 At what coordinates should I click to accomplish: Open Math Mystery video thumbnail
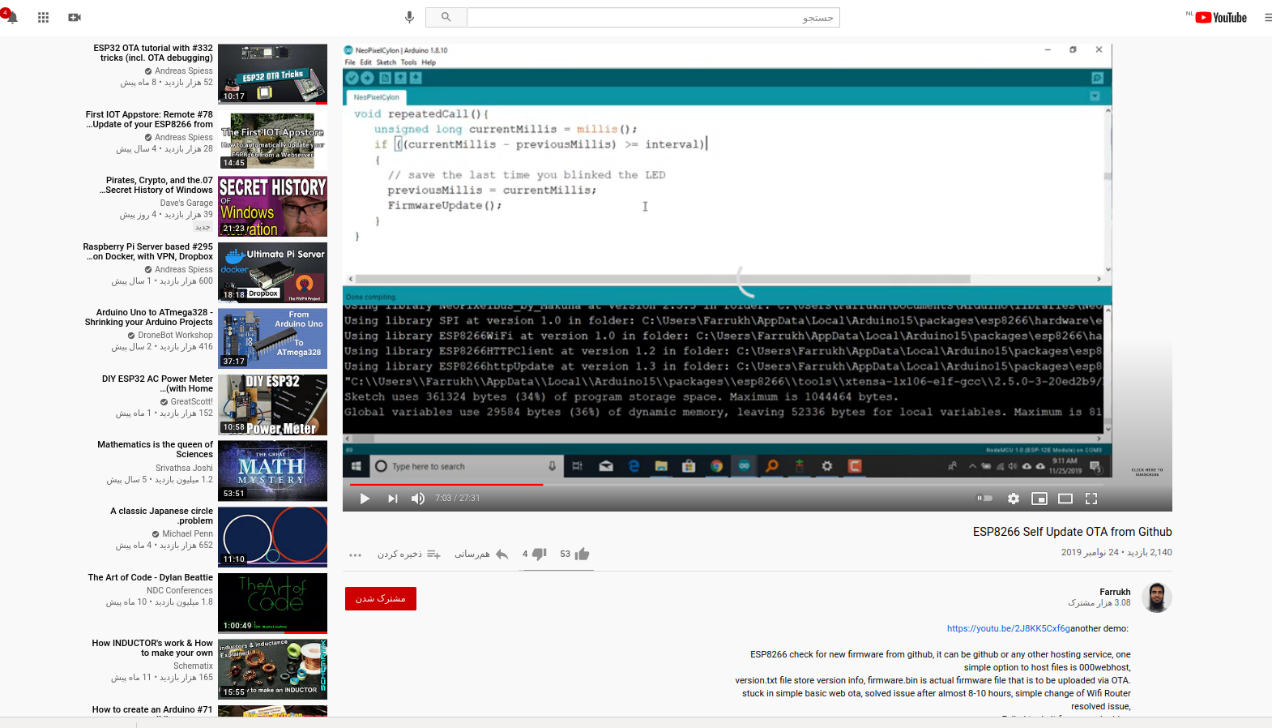[272, 471]
